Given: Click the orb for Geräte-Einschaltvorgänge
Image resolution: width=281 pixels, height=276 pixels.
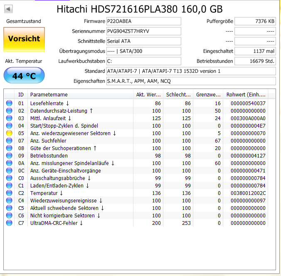Looking at the screenshot, I should [9, 170].
